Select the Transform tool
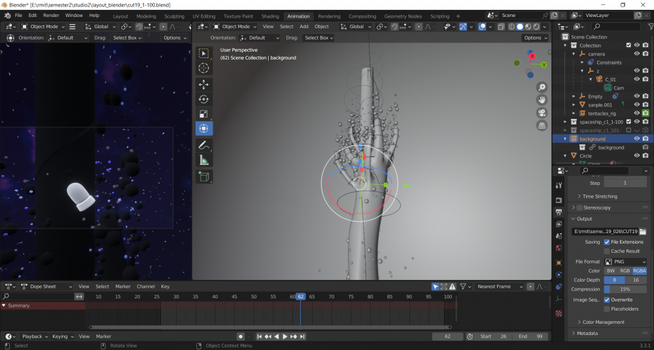Image resolution: width=654 pixels, height=350 pixels. click(204, 129)
